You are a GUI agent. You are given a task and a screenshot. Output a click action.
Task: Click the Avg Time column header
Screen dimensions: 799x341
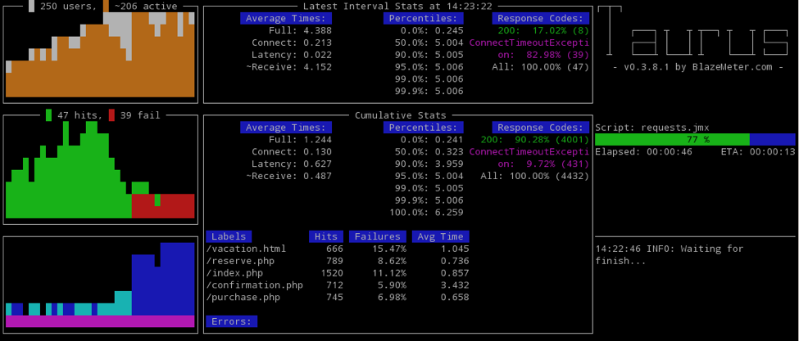point(441,236)
